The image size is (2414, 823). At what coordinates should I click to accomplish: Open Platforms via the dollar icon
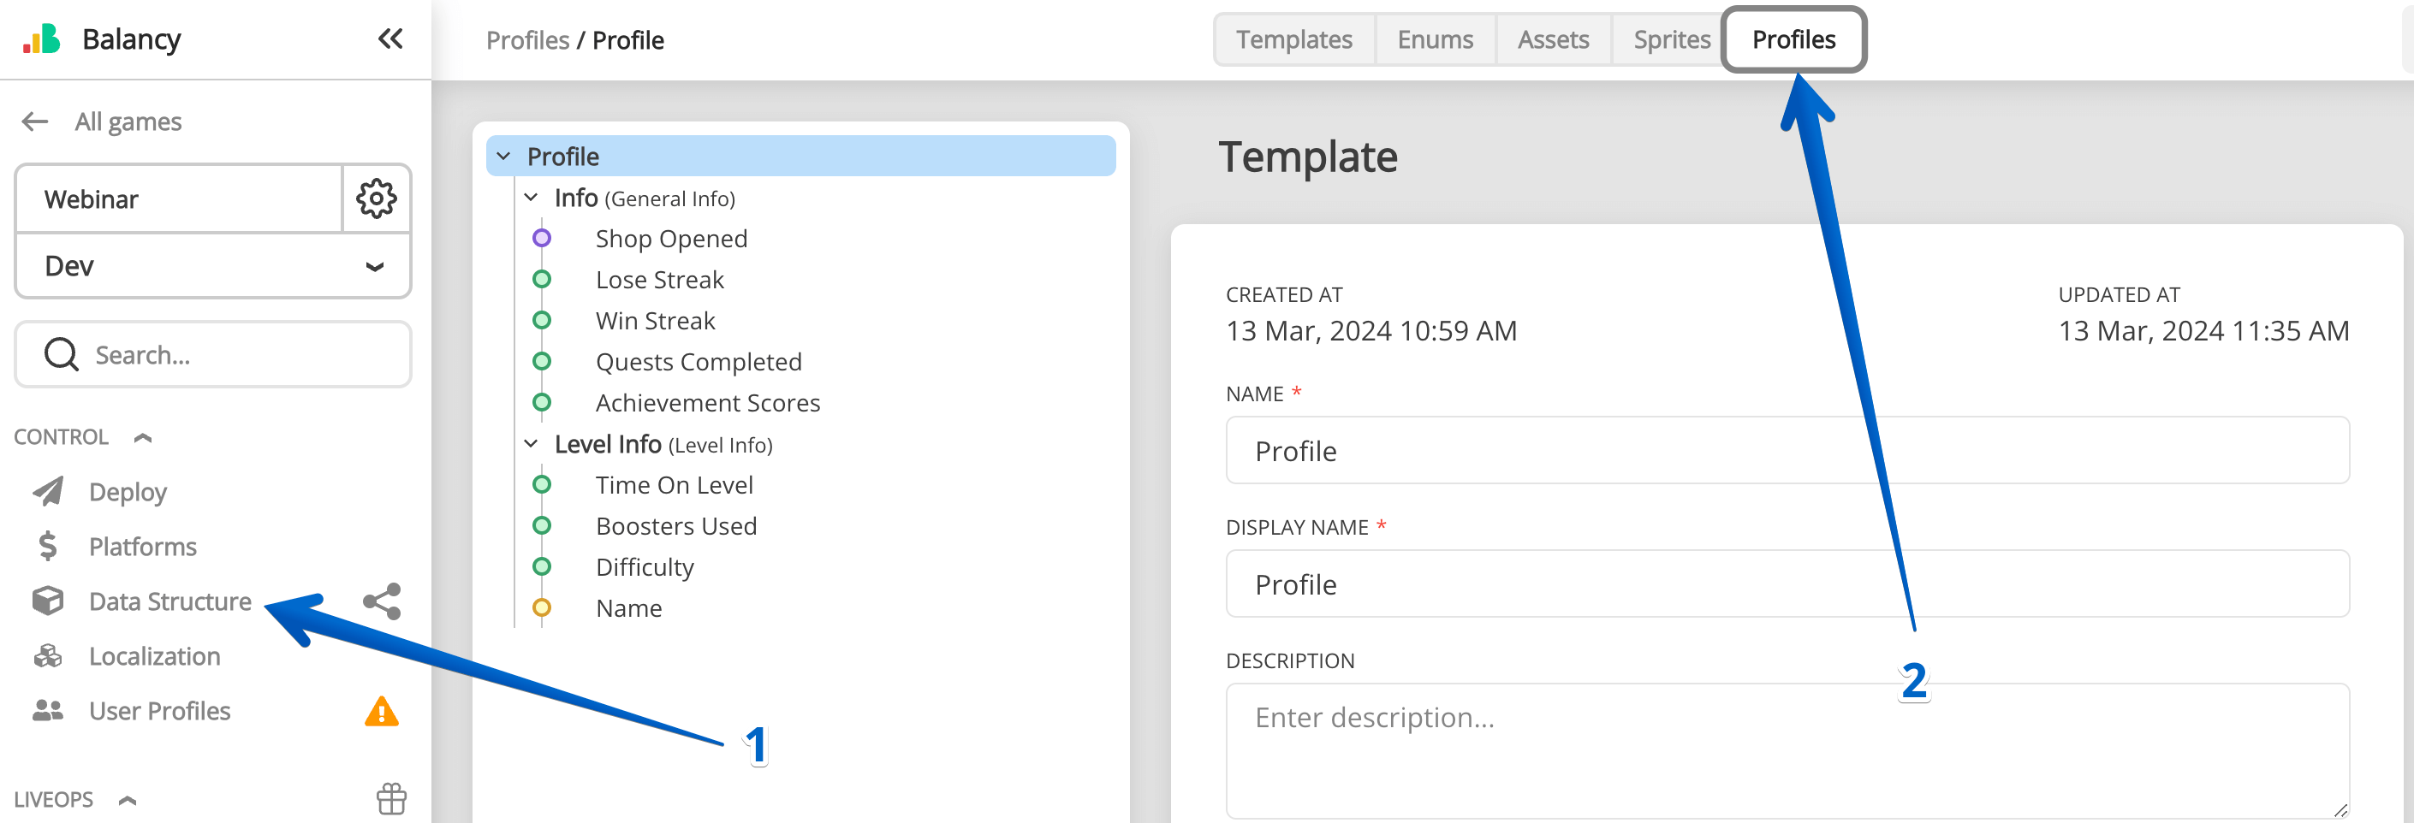click(46, 545)
